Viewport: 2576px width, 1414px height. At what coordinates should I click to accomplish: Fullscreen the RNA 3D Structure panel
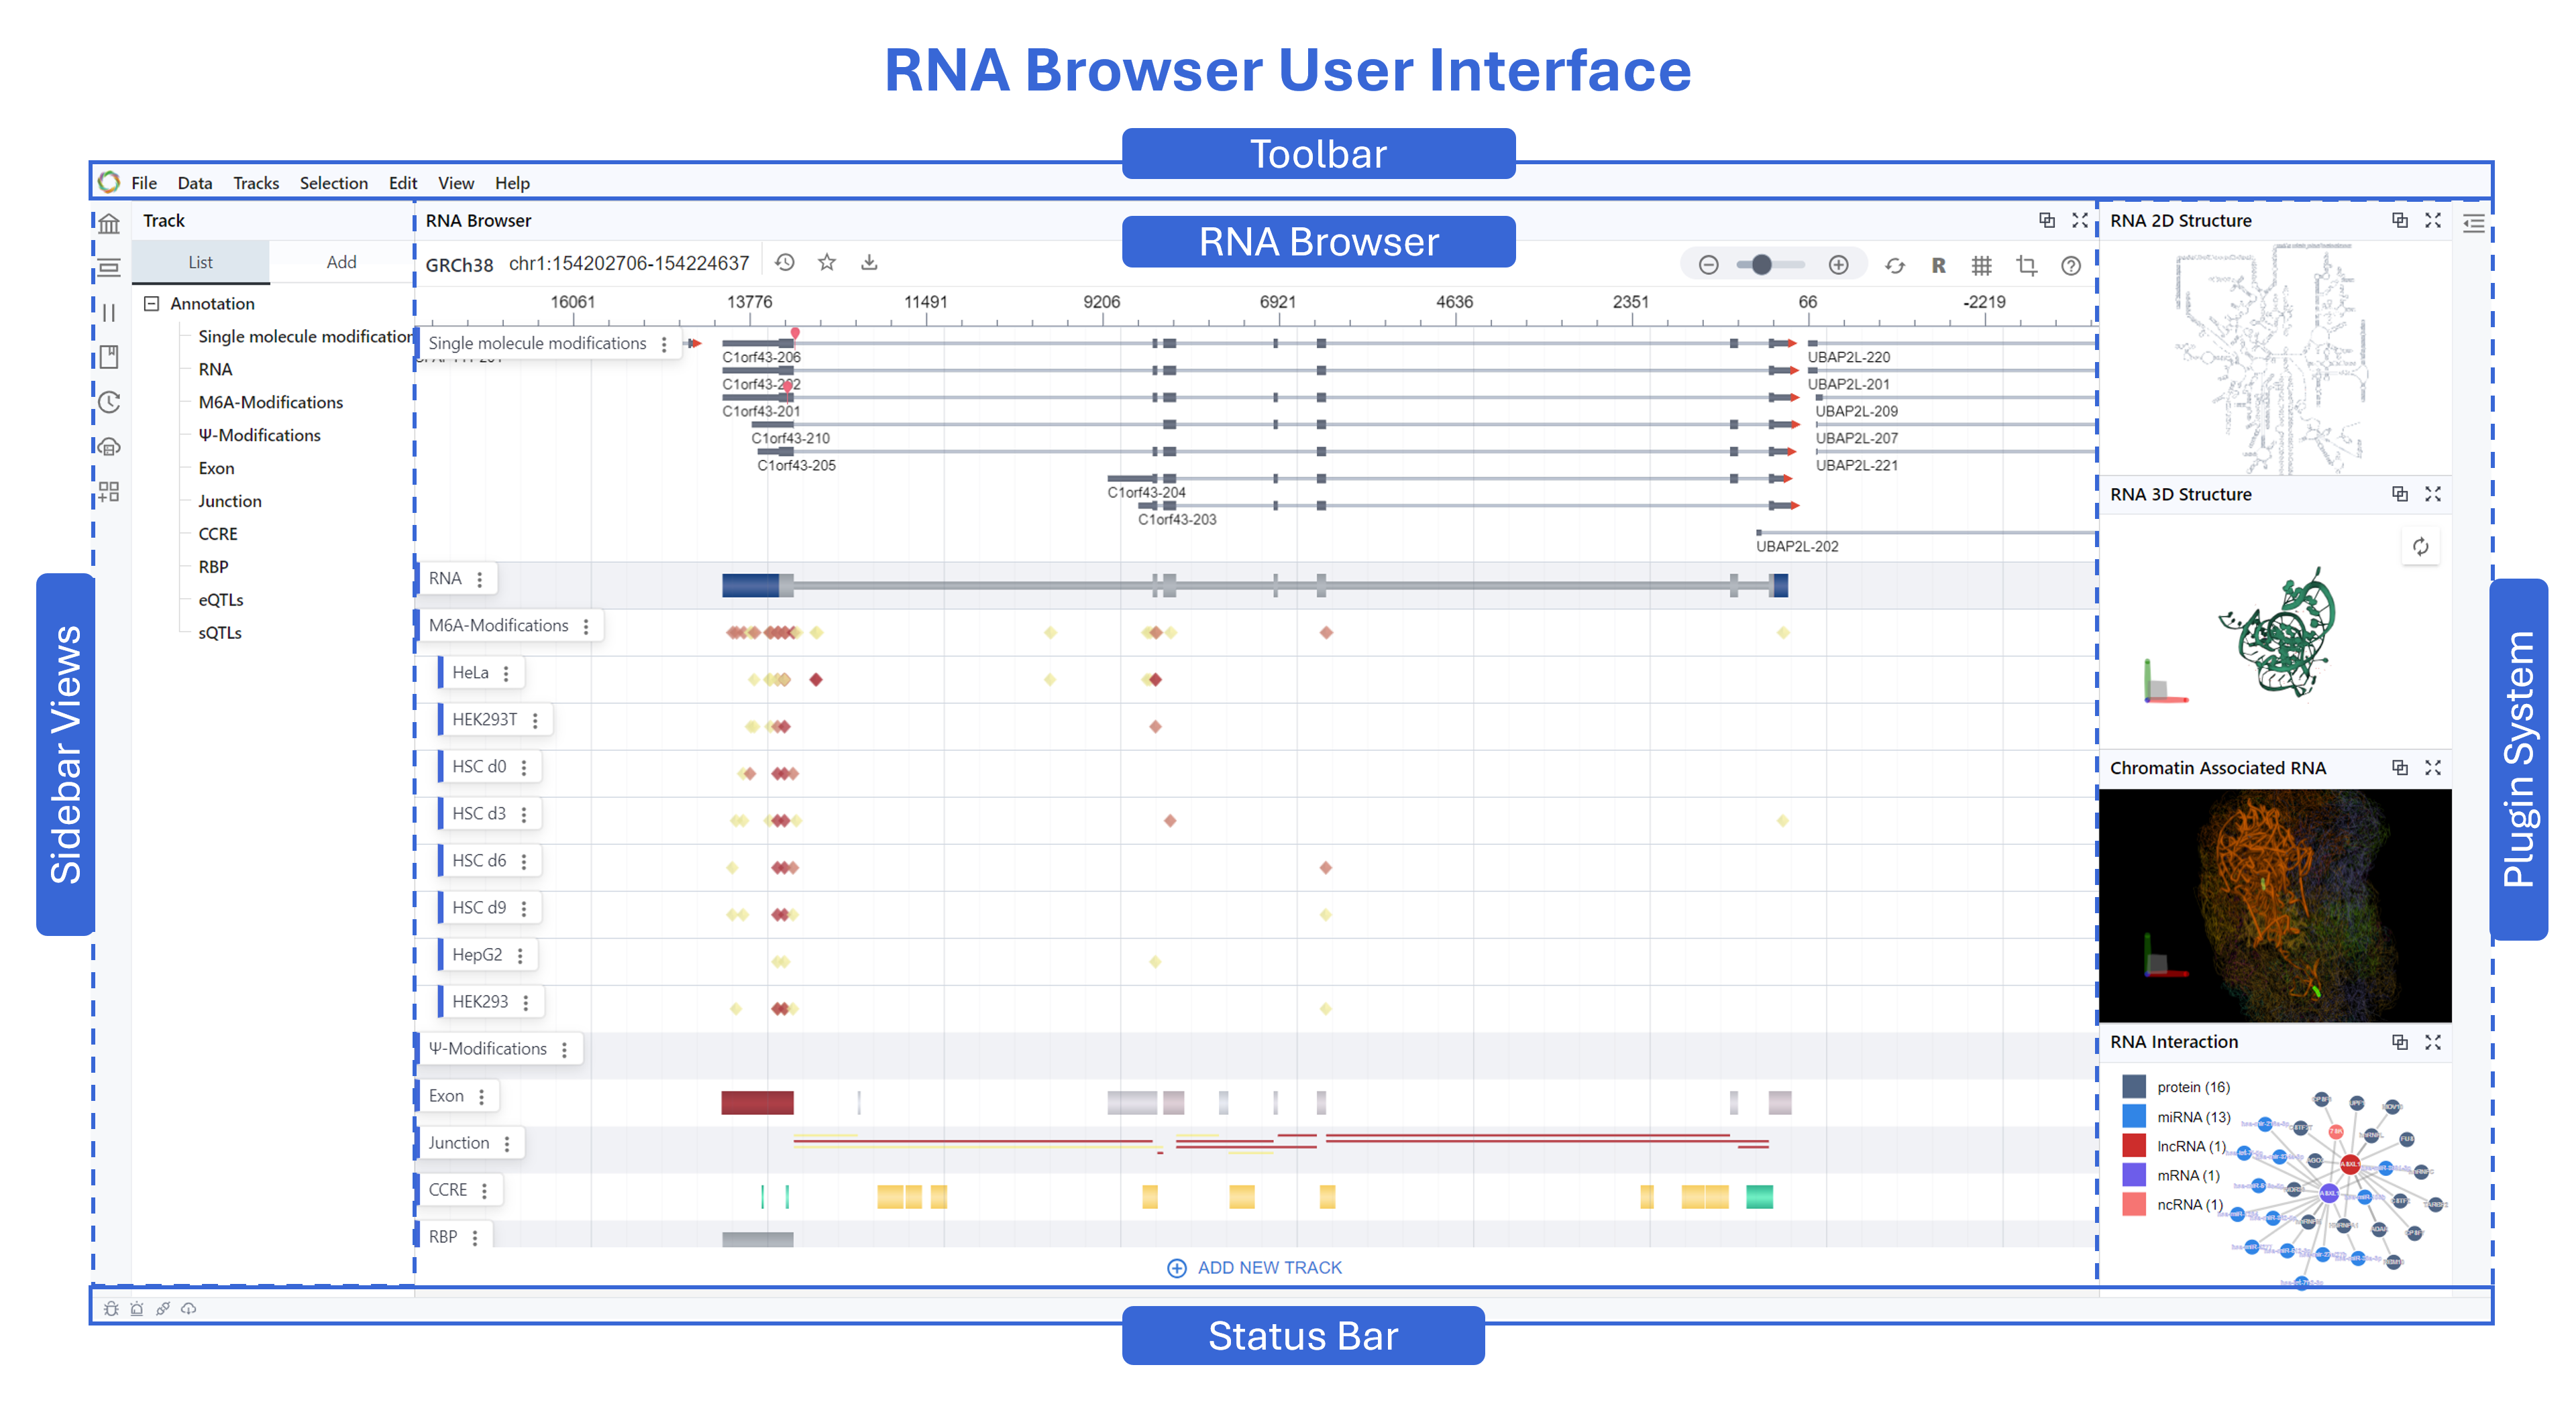tap(2433, 495)
